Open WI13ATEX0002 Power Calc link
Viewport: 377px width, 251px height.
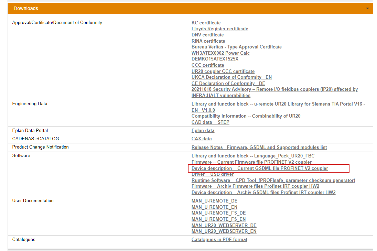[x=220, y=53]
